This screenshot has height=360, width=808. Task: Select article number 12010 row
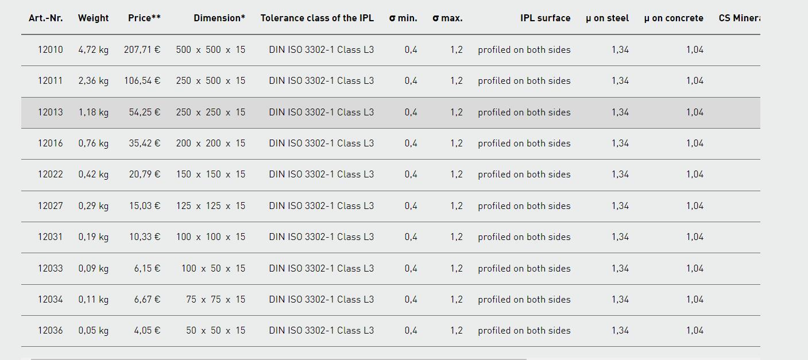pos(391,50)
